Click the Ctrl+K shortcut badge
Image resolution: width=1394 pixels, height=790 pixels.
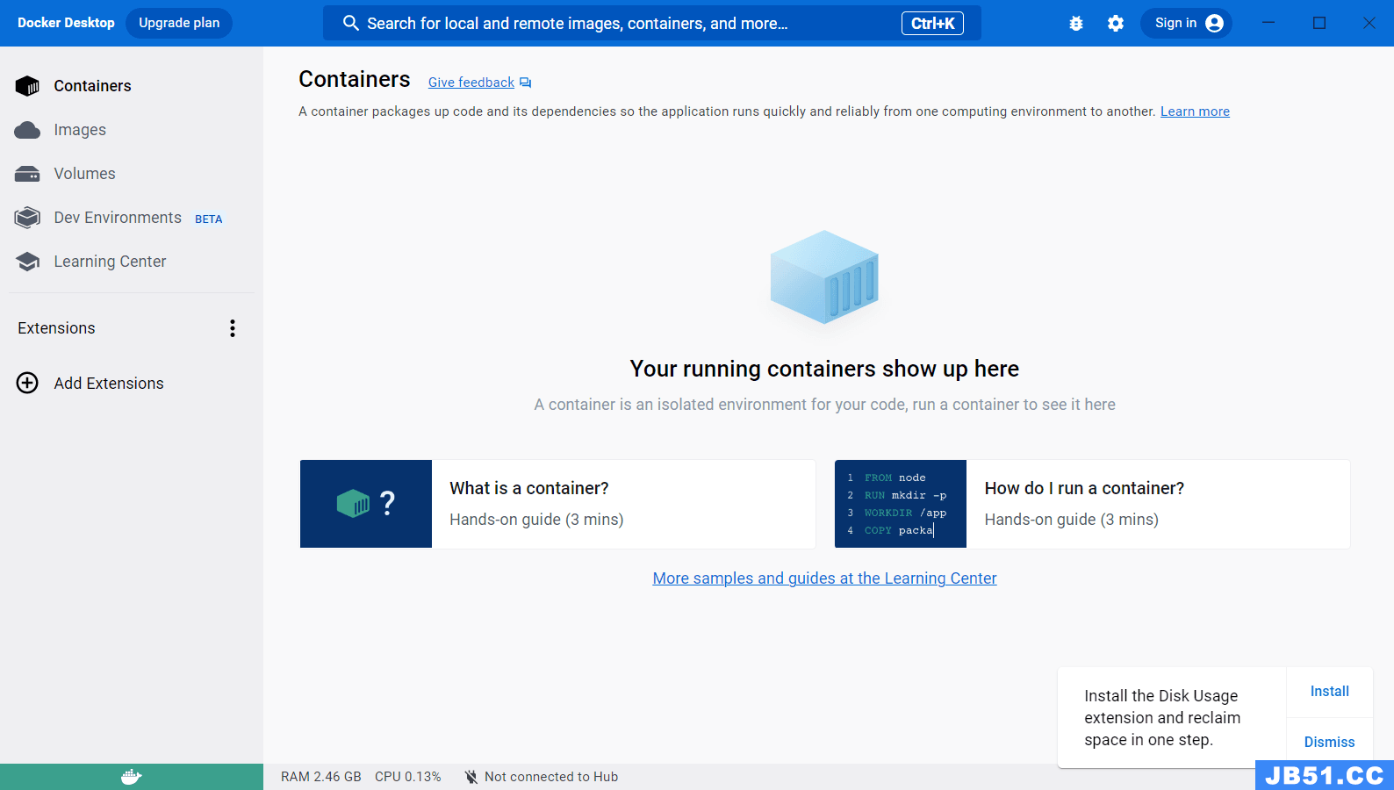932,24
